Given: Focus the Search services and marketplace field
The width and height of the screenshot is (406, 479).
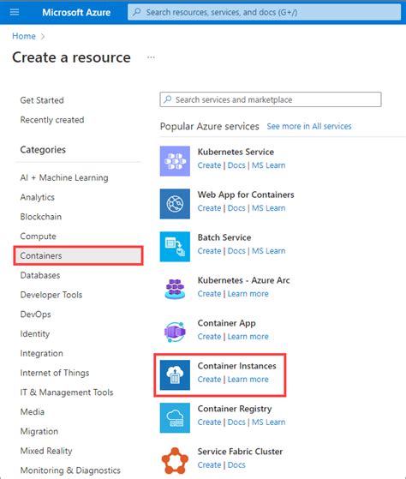Looking at the screenshot, I should click(271, 99).
